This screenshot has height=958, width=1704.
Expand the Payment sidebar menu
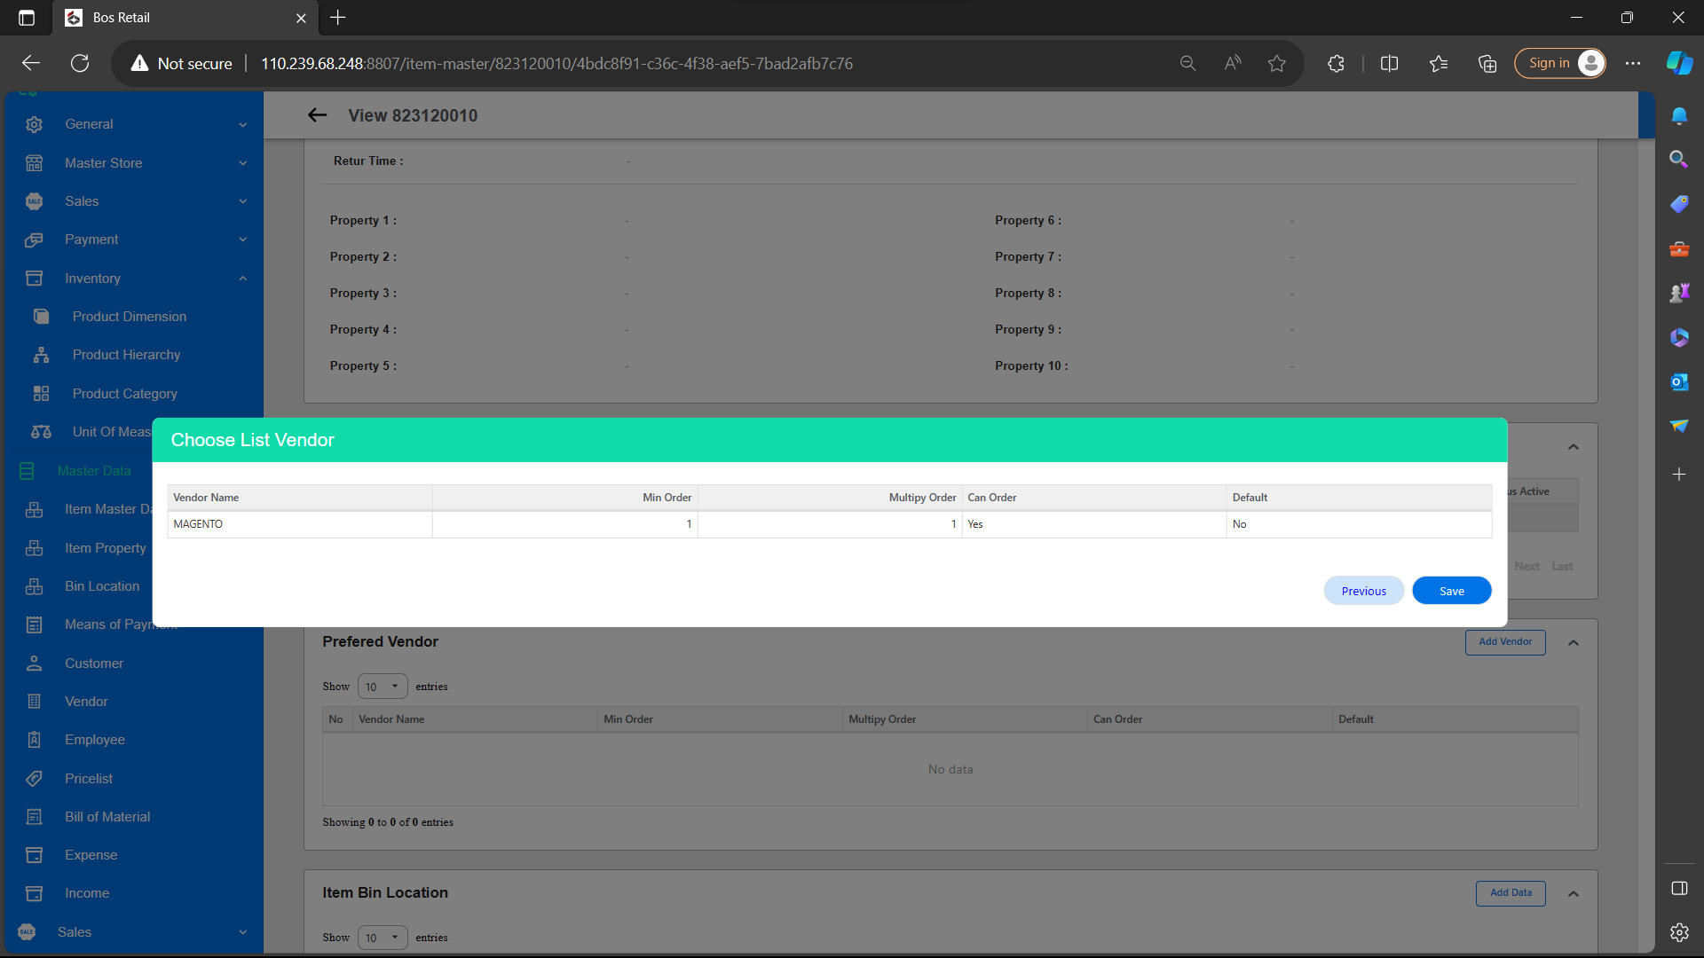242,239
